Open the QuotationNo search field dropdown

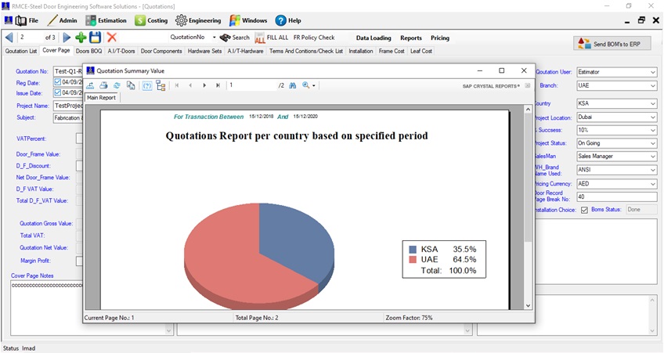pos(214,38)
